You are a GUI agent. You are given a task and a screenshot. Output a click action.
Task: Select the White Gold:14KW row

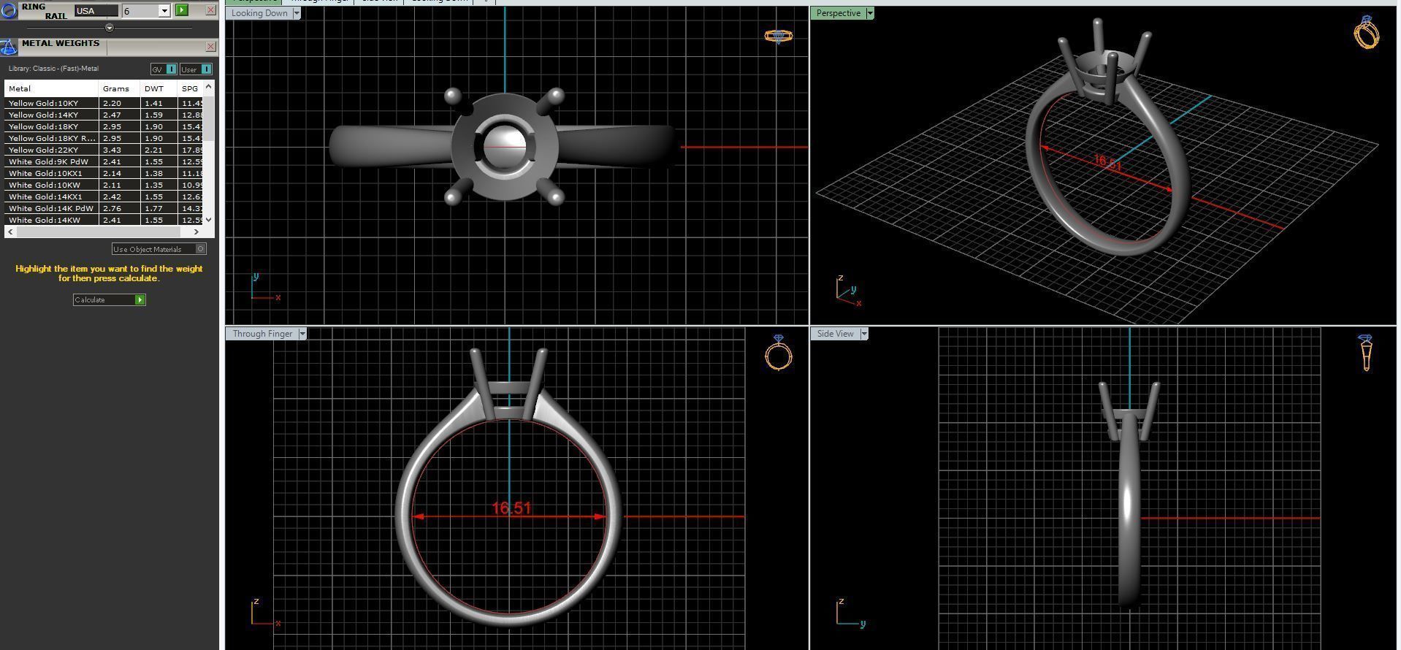click(104, 220)
